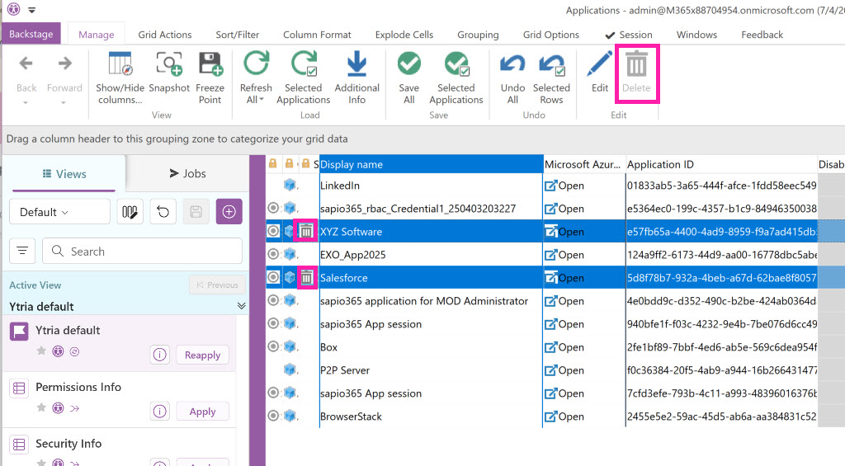Switch to the Jobs tab

[187, 173]
